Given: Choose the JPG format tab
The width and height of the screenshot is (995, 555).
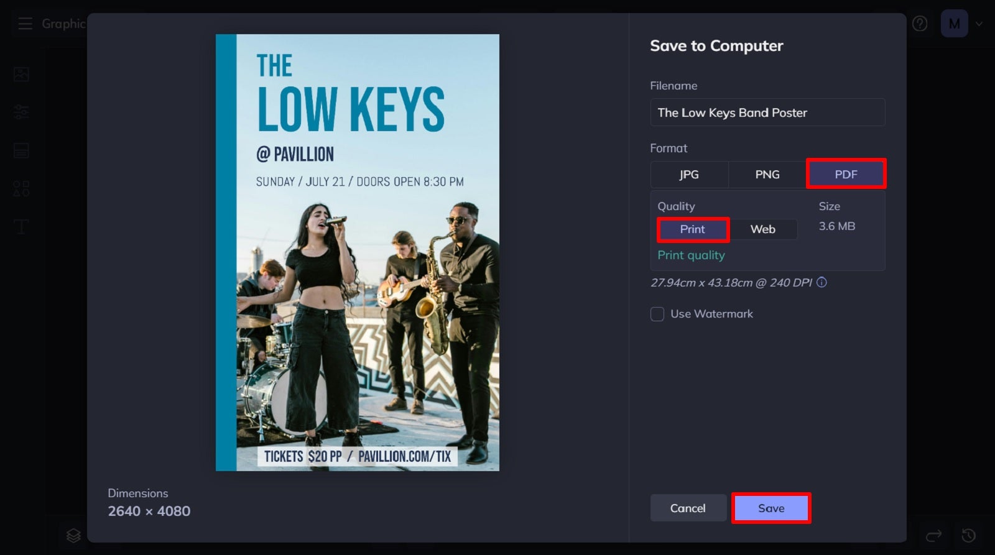Looking at the screenshot, I should 689,175.
